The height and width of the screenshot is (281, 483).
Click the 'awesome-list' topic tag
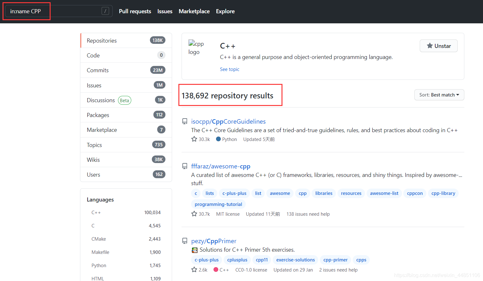(x=384, y=193)
